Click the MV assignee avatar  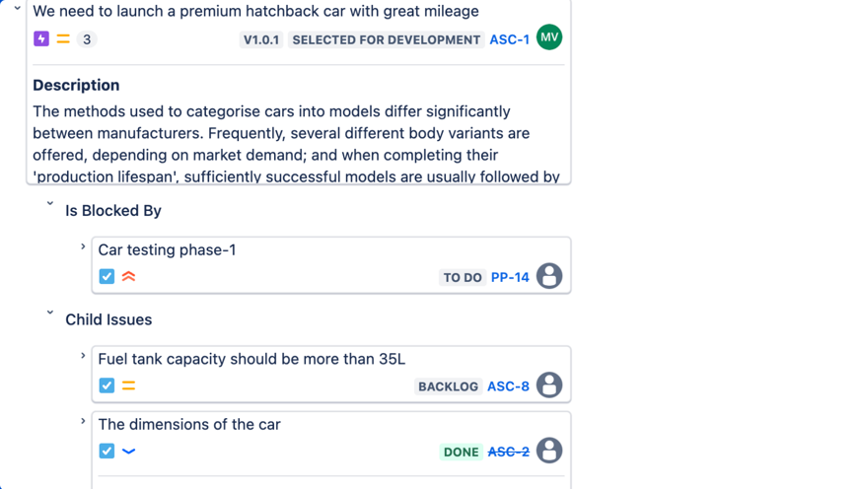(549, 37)
